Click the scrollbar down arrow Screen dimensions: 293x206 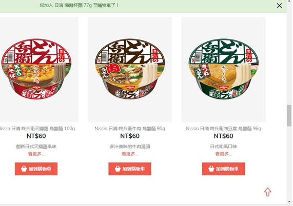click(289, 201)
